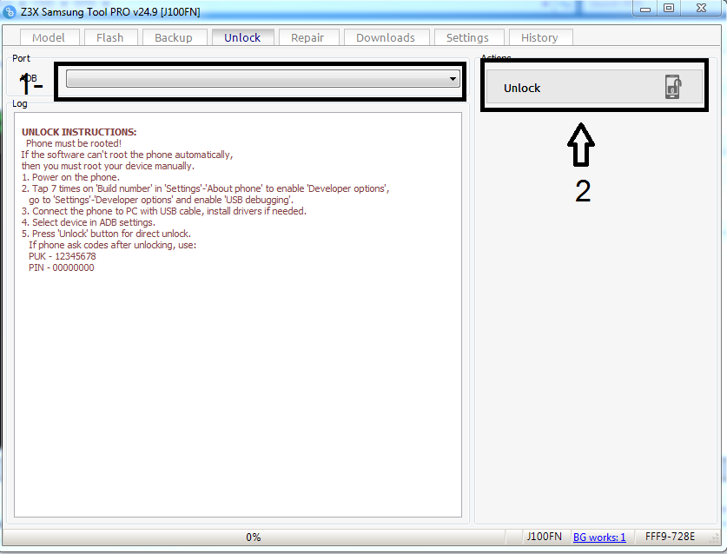Click the 'PUK - 12345678' line

(x=63, y=256)
